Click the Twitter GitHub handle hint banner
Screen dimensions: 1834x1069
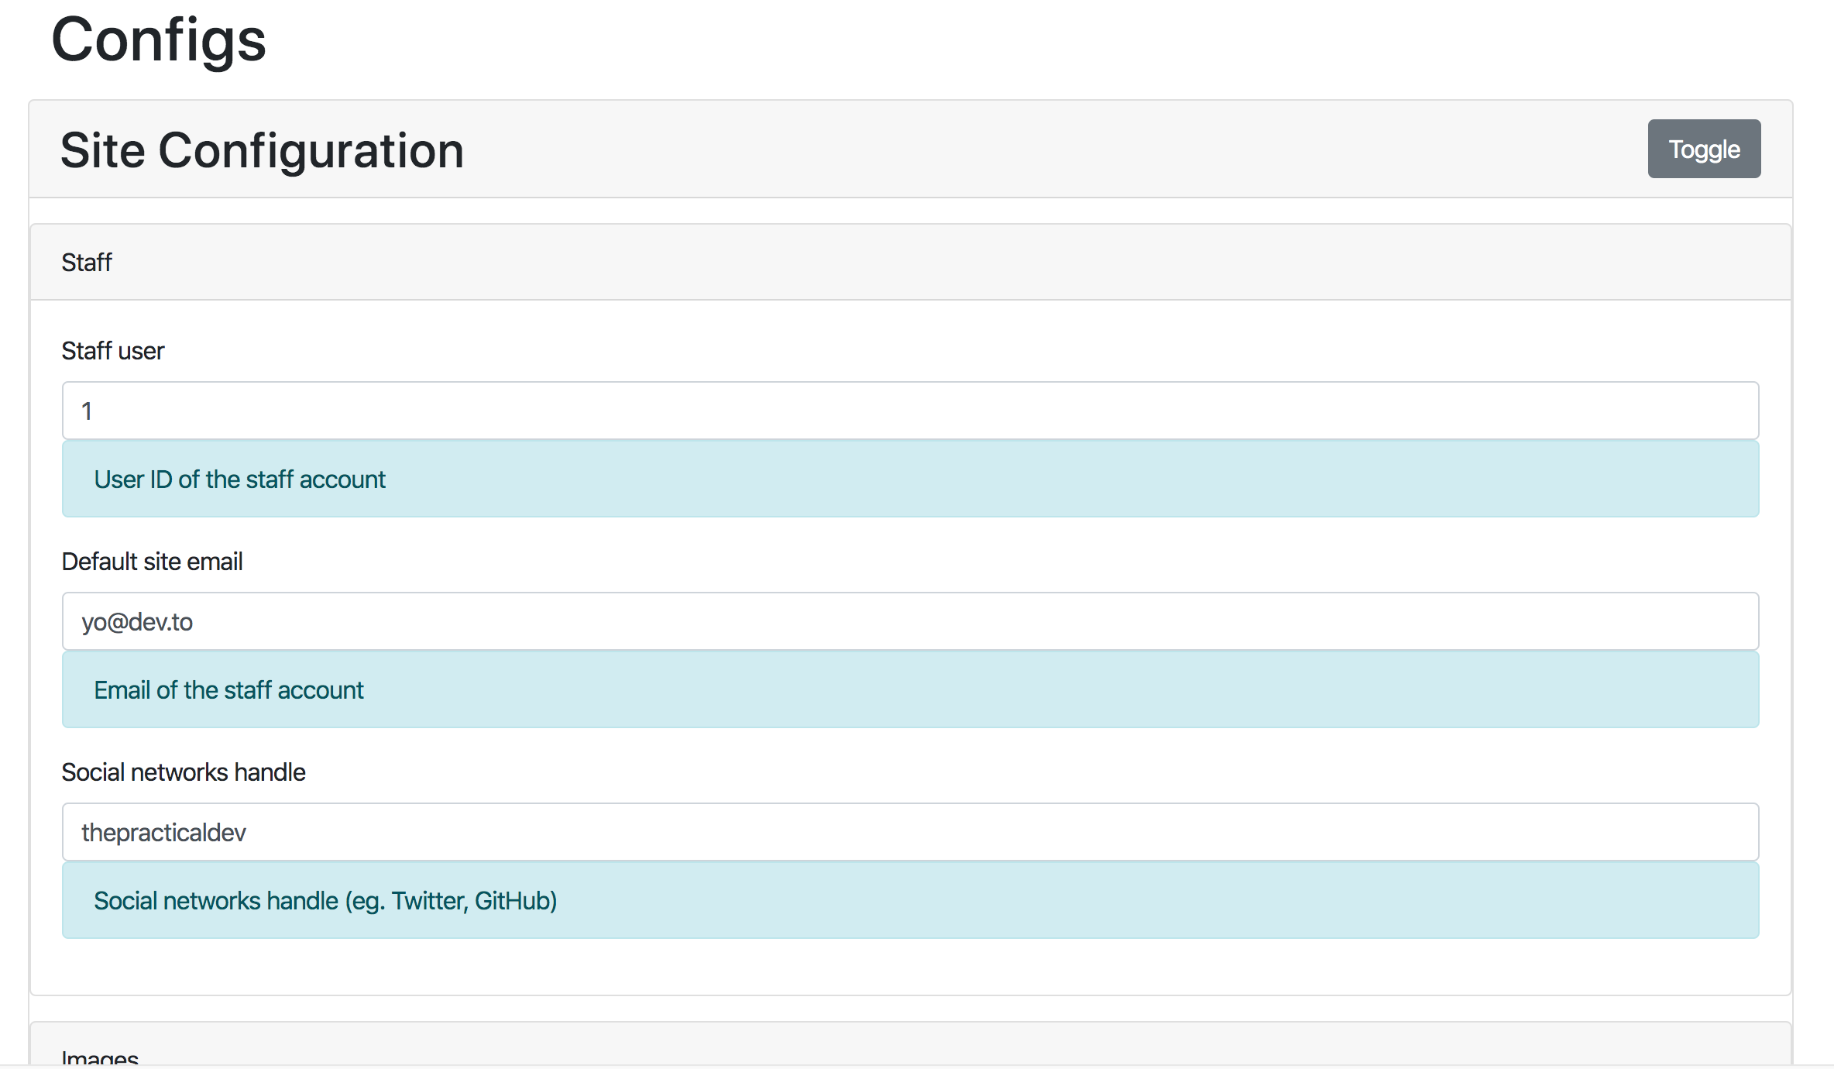point(325,900)
